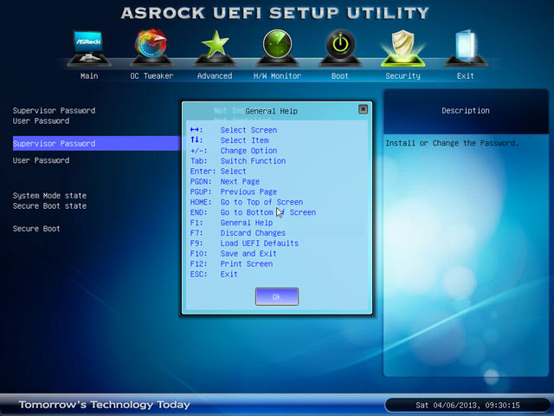Click the System Mode state row
Screen dimensions: 554x416
[49, 195]
